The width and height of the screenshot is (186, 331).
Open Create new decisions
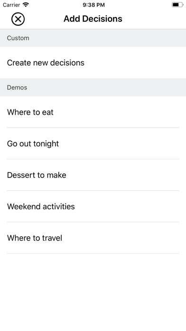93,63
